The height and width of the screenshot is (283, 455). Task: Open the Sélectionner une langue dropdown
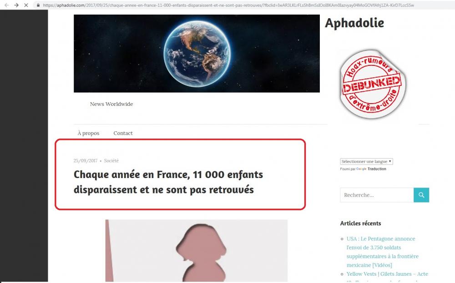366,161
